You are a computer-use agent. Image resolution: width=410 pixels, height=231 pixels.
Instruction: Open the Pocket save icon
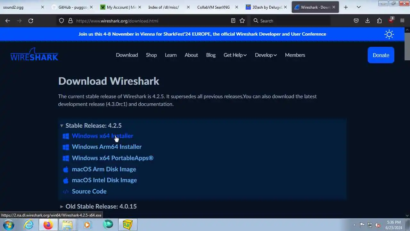[356, 21]
